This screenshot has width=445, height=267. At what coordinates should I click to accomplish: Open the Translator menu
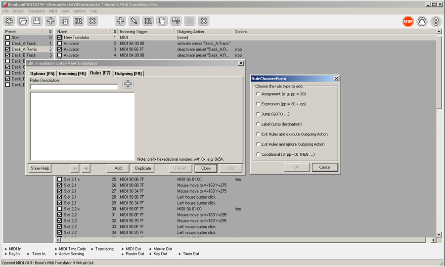tap(36, 11)
